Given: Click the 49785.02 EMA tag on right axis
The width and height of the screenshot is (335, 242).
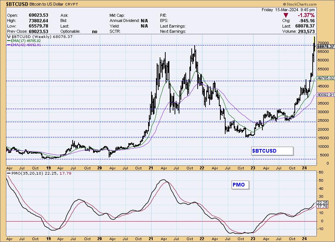Looking at the screenshot, I should 325,78.
